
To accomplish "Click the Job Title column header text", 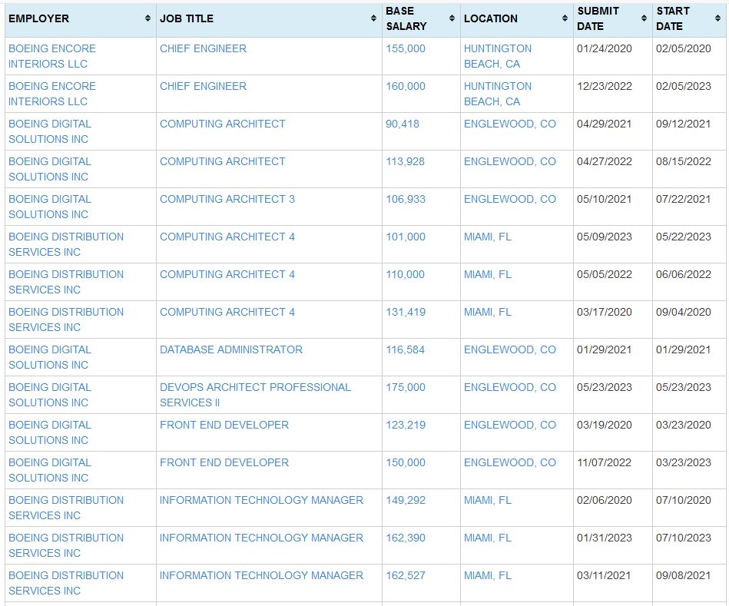I will point(187,18).
